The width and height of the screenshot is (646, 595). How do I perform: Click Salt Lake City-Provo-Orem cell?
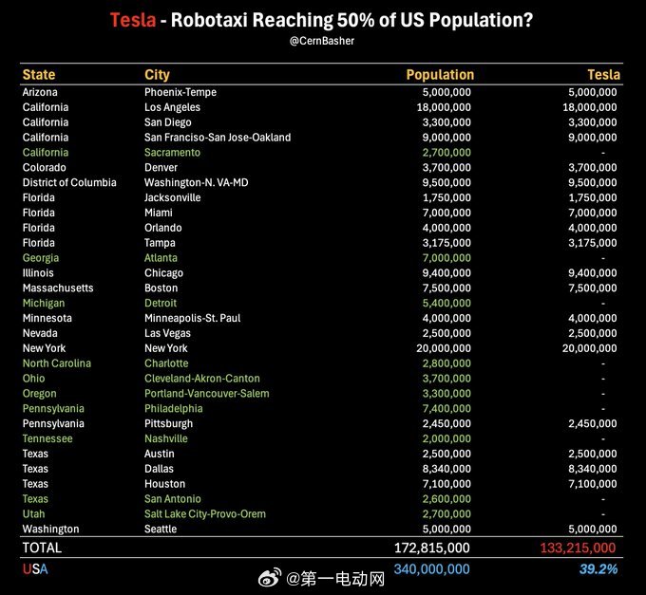[205, 514]
